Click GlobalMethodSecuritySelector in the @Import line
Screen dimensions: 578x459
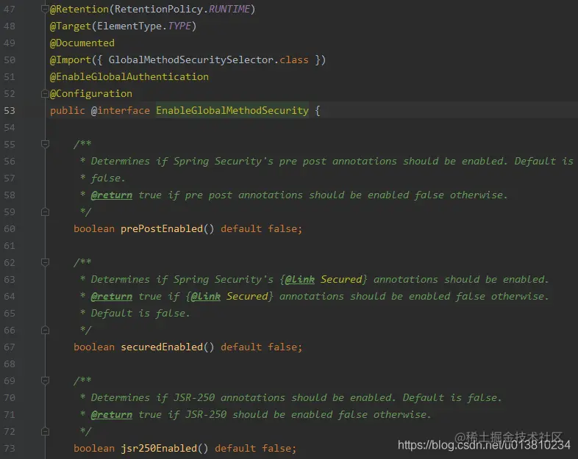[x=191, y=60]
